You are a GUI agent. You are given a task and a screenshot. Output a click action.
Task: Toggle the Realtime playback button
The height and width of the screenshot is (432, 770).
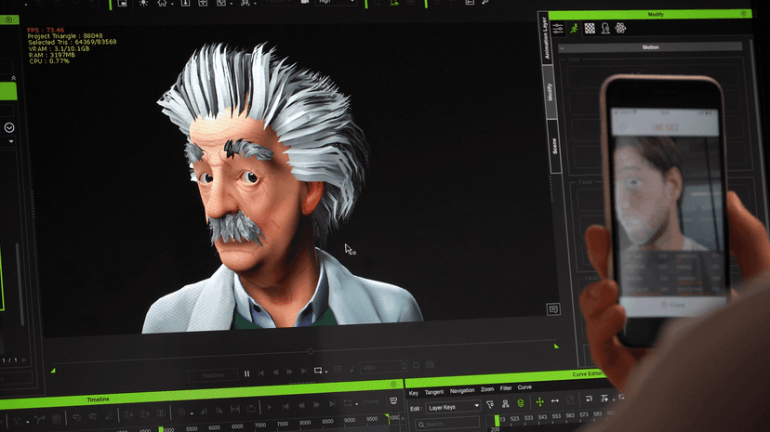(x=213, y=375)
